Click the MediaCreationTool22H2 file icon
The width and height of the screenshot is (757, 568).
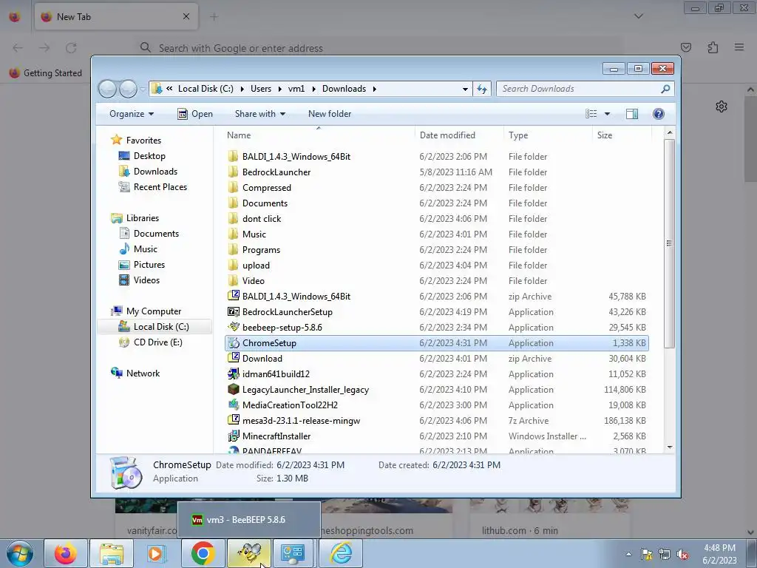[234, 405]
